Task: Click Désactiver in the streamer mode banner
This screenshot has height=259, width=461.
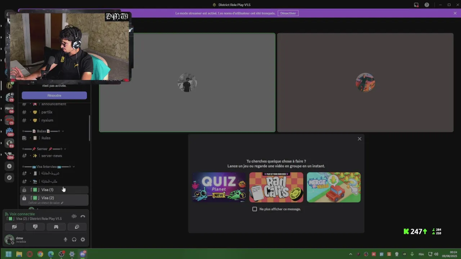Action: tap(288, 13)
